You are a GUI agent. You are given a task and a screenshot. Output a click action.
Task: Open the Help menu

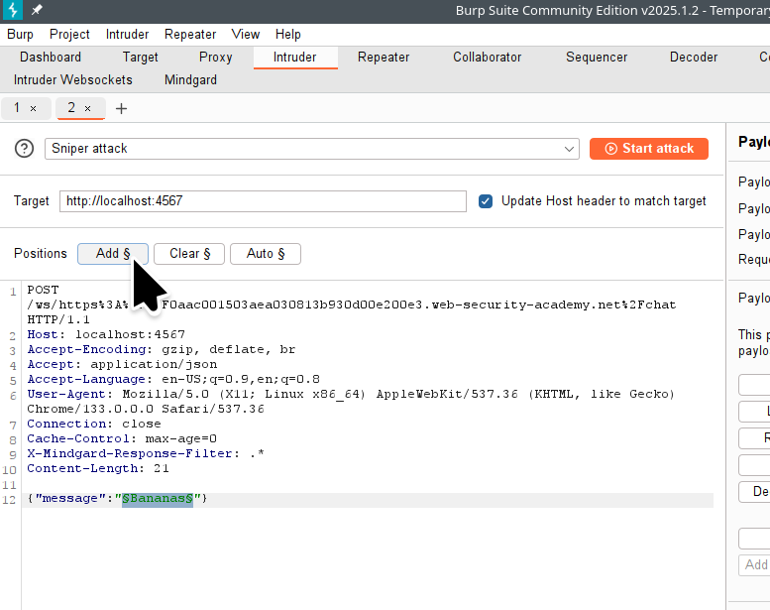point(287,35)
